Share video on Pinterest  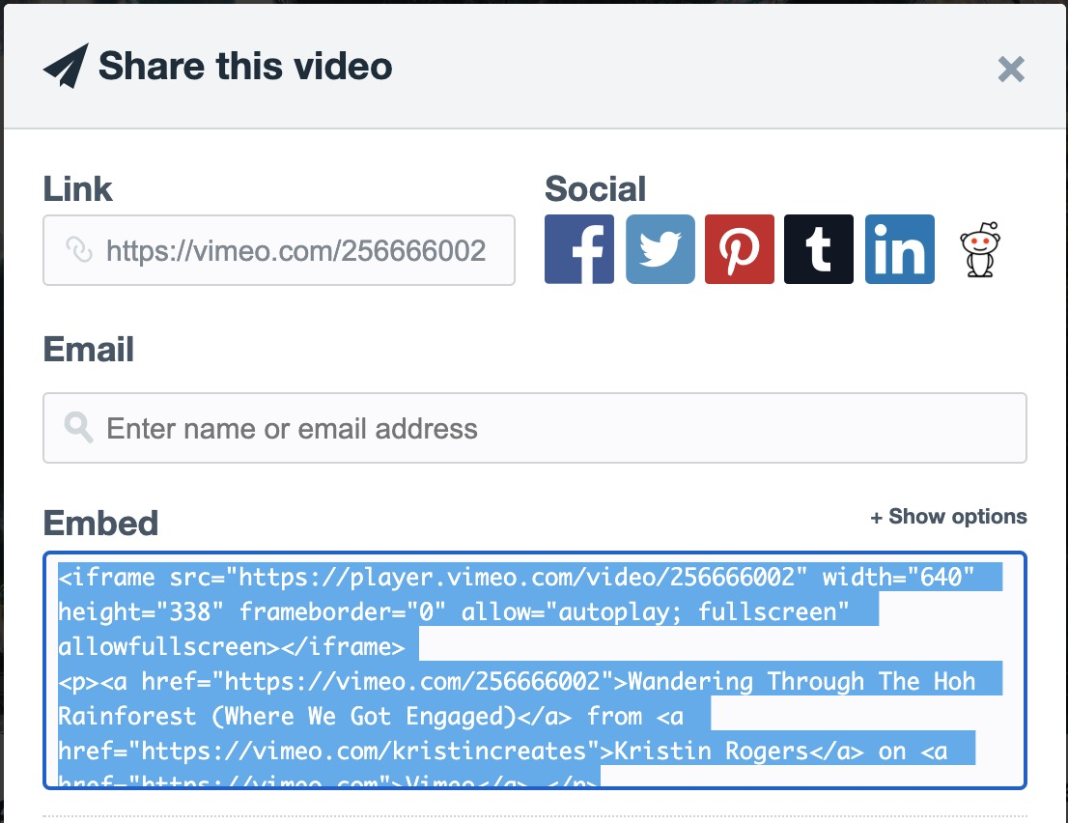click(739, 249)
